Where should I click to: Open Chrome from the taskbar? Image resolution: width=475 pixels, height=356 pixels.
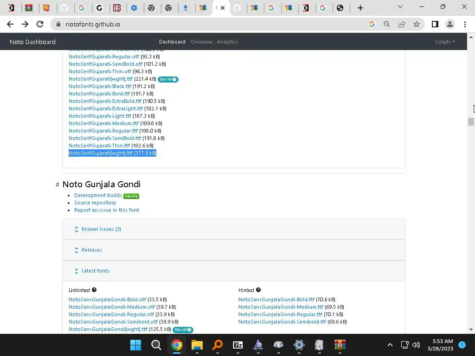(177, 345)
